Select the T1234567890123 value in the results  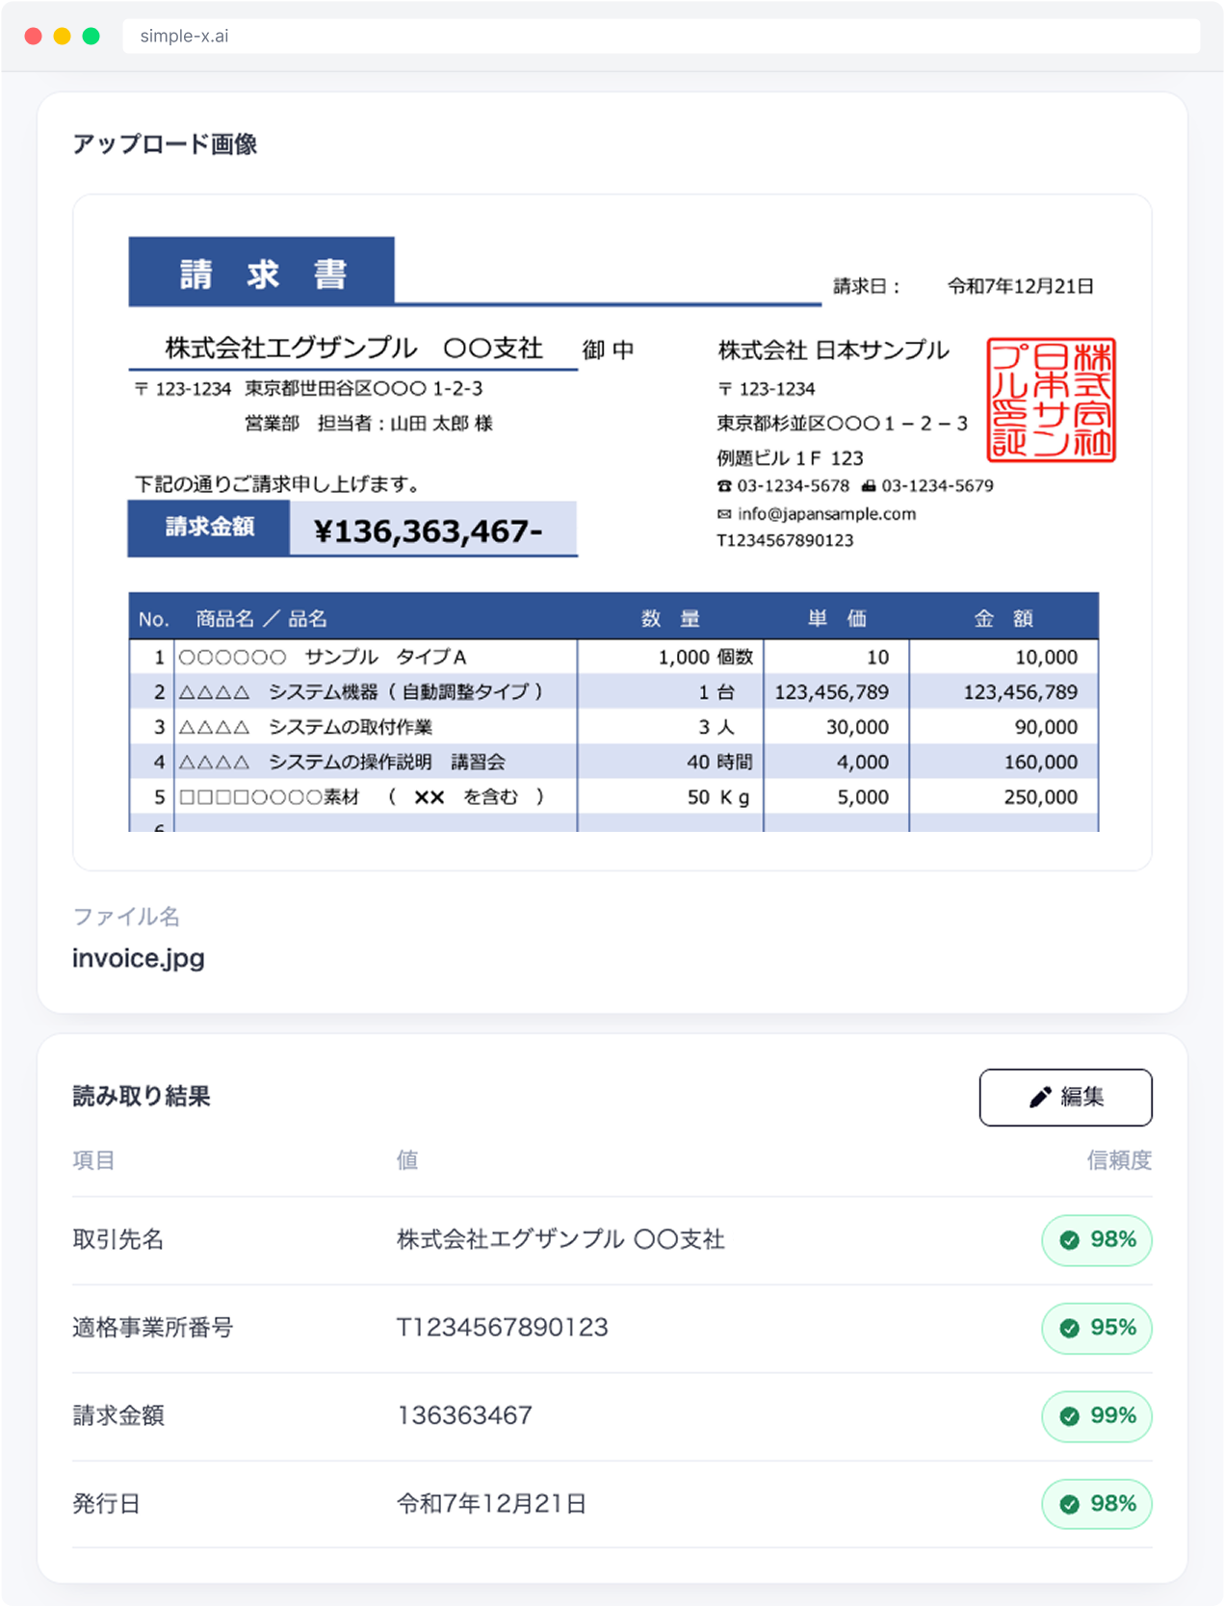[503, 1328]
